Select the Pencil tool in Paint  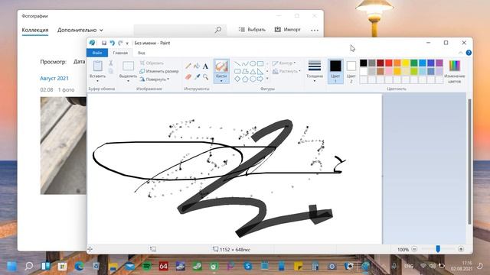tap(188, 66)
